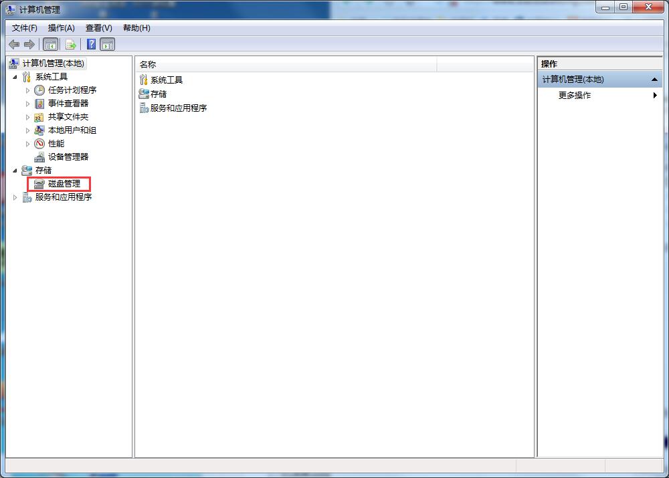
Task: Click the Export List toolbar icon
Action: pyautogui.click(x=70, y=44)
